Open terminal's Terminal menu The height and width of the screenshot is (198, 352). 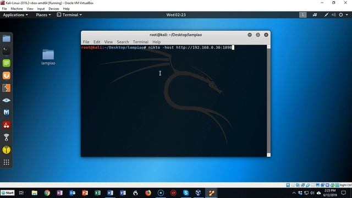point(141,42)
